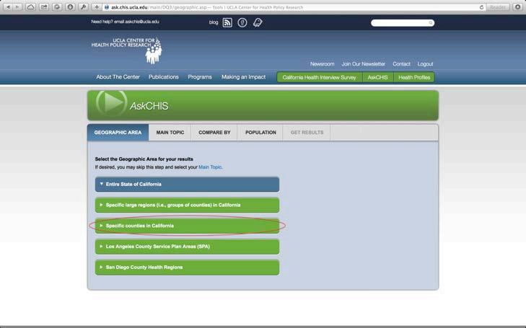Expand Specific large regions in California
The height and width of the screenshot is (328, 526).
(187, 205)
